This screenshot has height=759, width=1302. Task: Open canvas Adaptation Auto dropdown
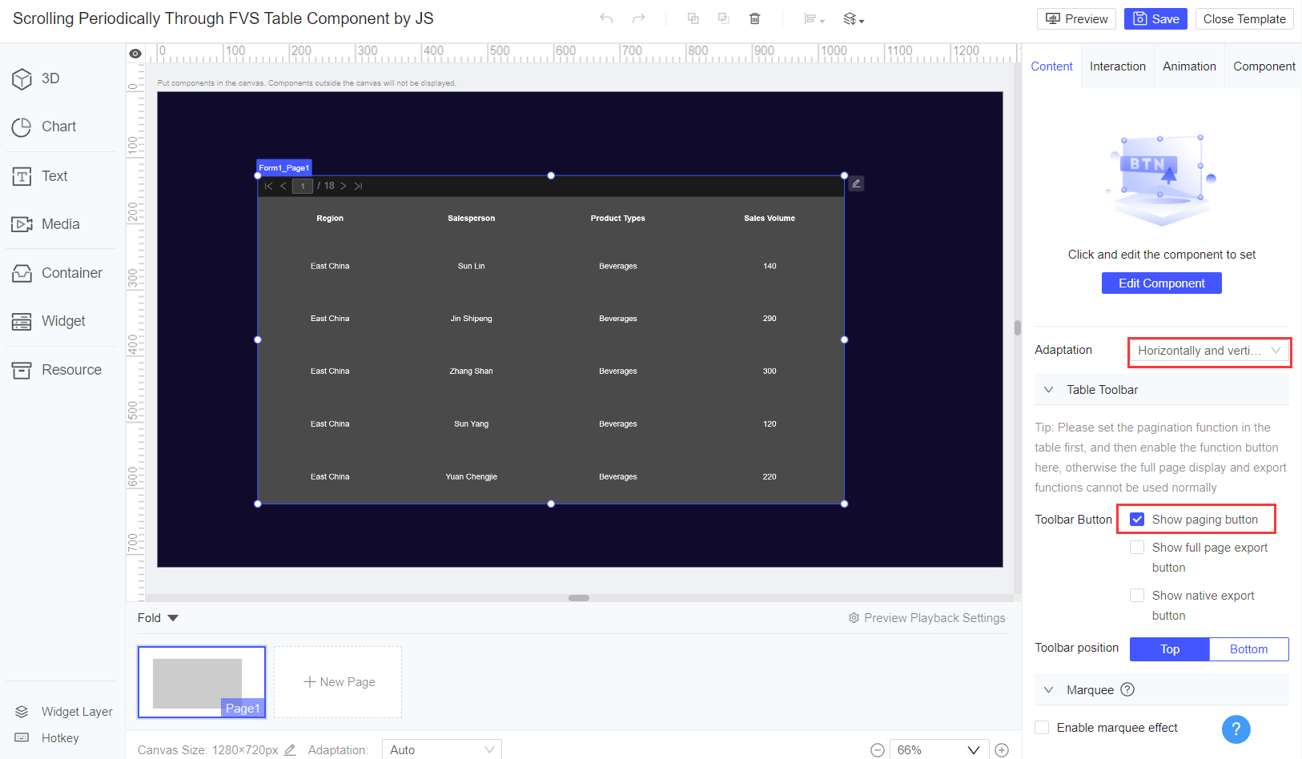(442, 750)
